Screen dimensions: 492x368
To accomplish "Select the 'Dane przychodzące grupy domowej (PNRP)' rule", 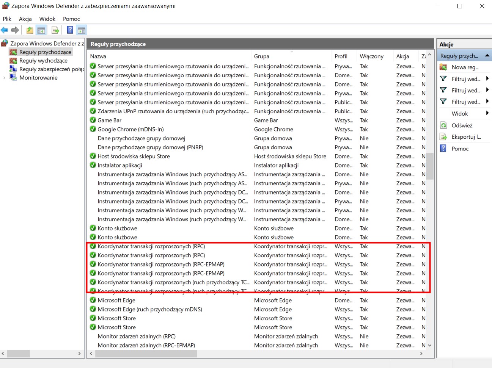I will 150,147.
